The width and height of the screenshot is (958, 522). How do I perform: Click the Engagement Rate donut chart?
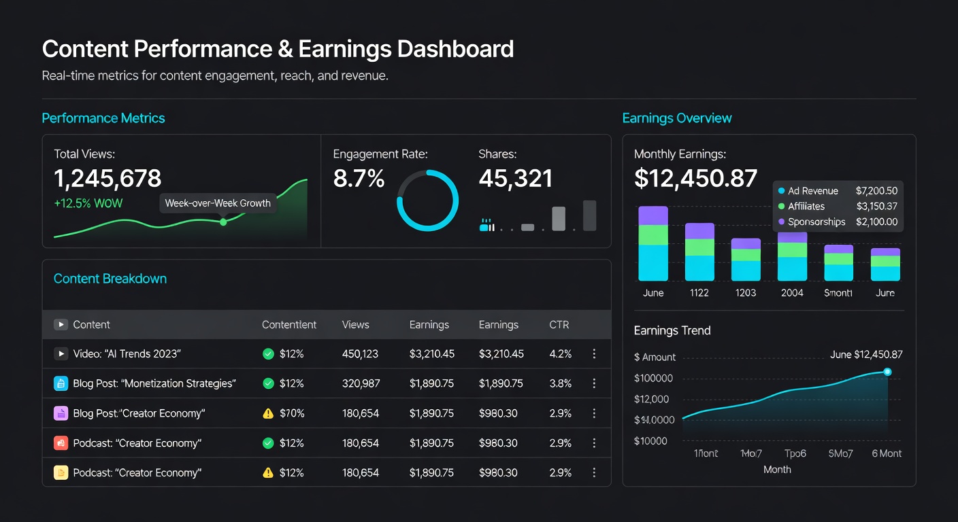tap(427, 201)
